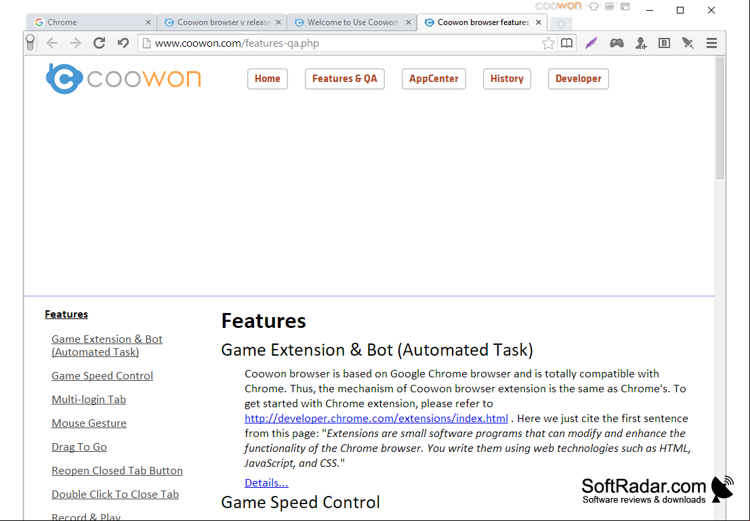The width and height of the screenshot is (750, 521).
Task: Select the Coowon browser features tab
Action: click(482, 22)
